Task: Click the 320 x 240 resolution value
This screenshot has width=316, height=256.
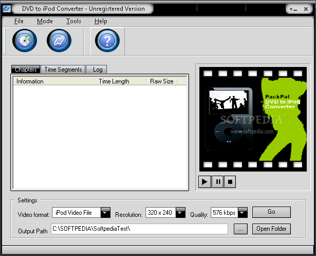Action: (x=161, y=213)
